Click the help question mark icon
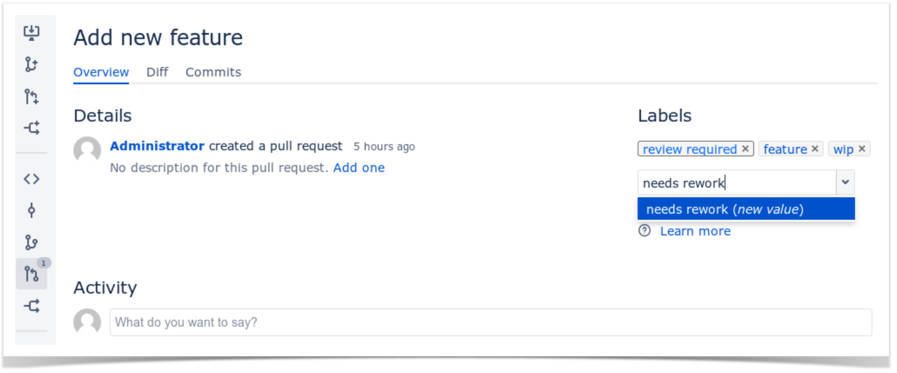Screen dimensions: 897x373 (x=644, y=231)
